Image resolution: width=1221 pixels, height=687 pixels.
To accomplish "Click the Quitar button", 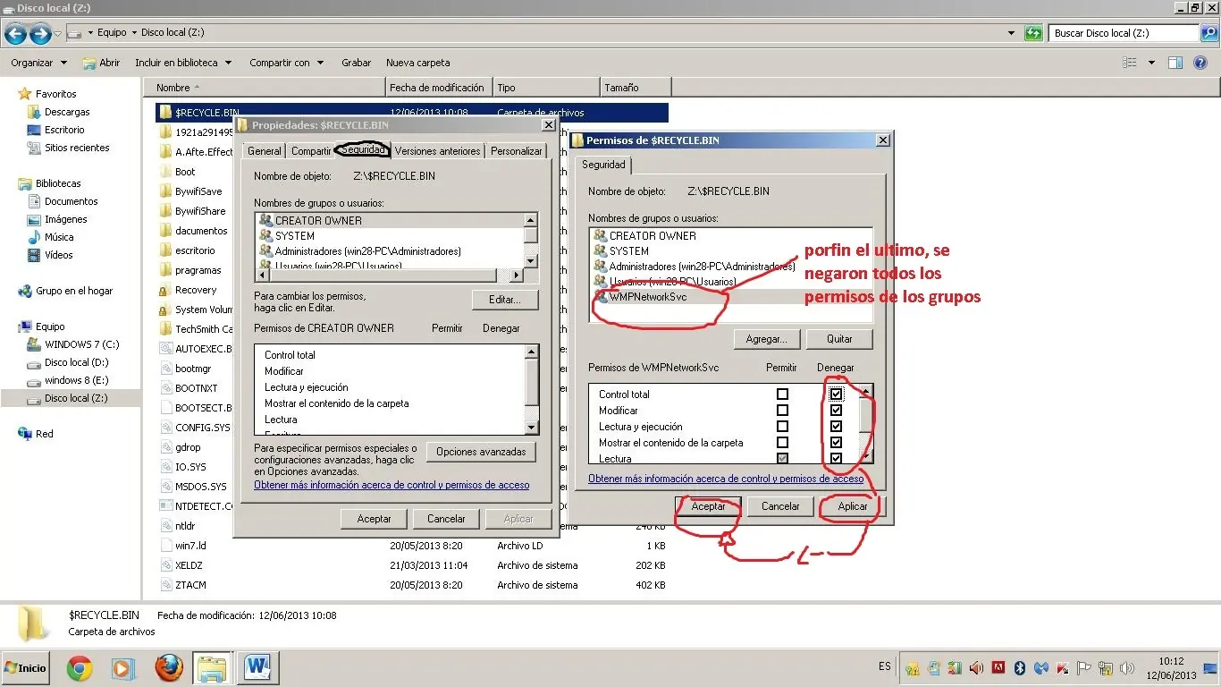I will (x=839, y=339).
